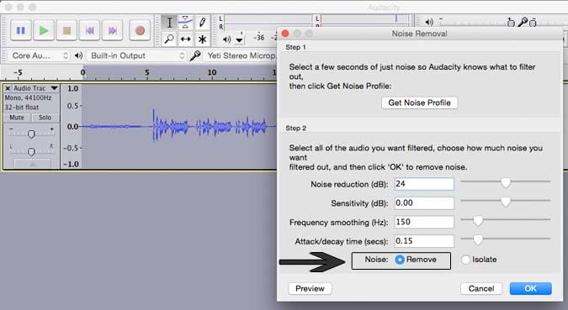This screenshot has height=310, width=568.
Task: Adjust the Noise reduction slider
Action: coord(506,182)
